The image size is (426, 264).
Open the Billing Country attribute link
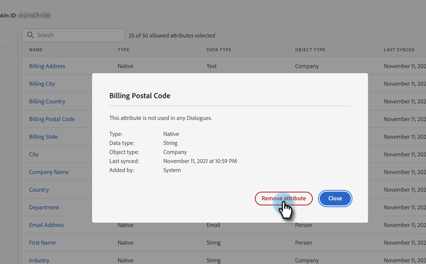tap(47, 102)
